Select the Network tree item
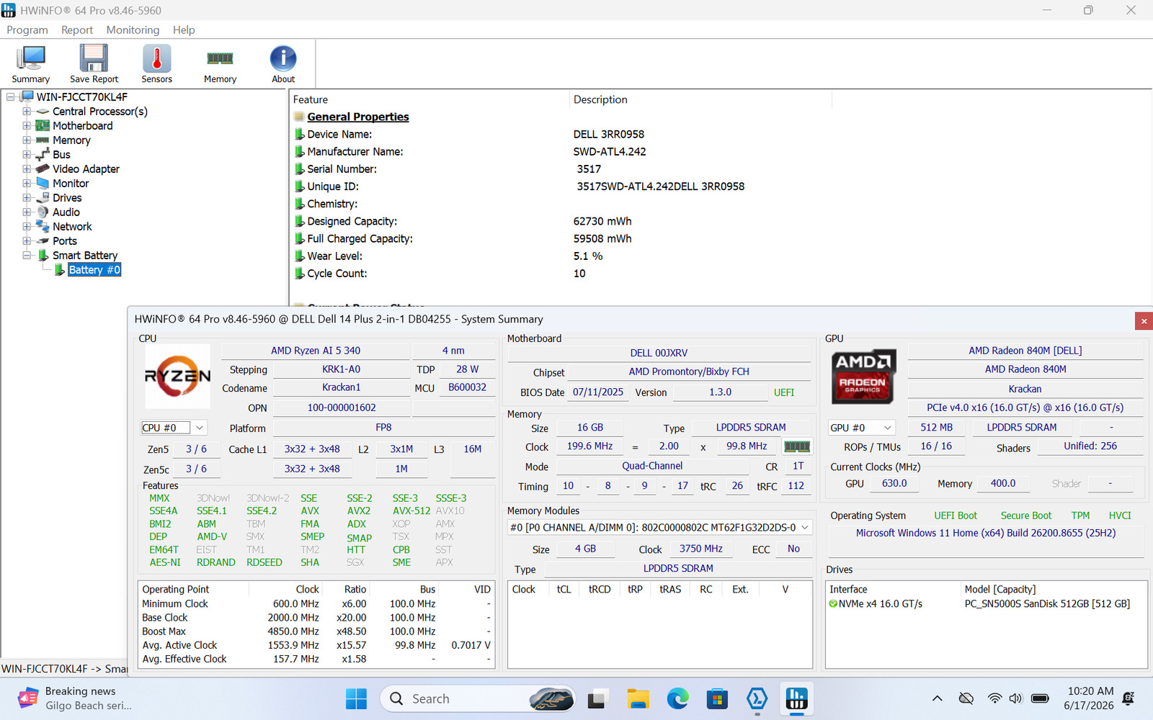 coord(72,227)
